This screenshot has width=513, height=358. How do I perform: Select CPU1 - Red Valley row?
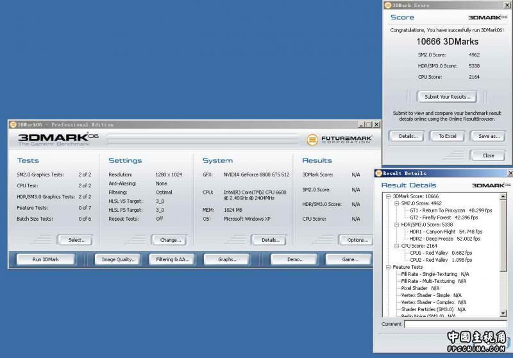441,253
